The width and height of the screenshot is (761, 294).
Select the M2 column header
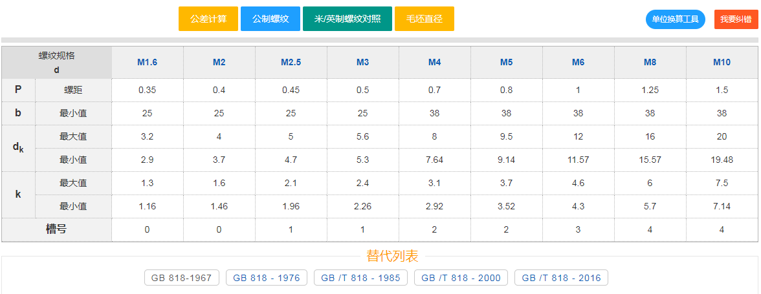click(219, 63)
